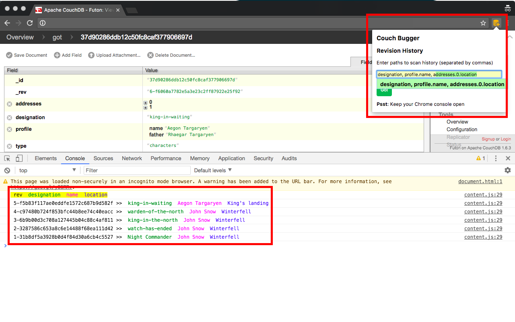
Task: Click the _rev value cell
Action: tap(195, 92)
